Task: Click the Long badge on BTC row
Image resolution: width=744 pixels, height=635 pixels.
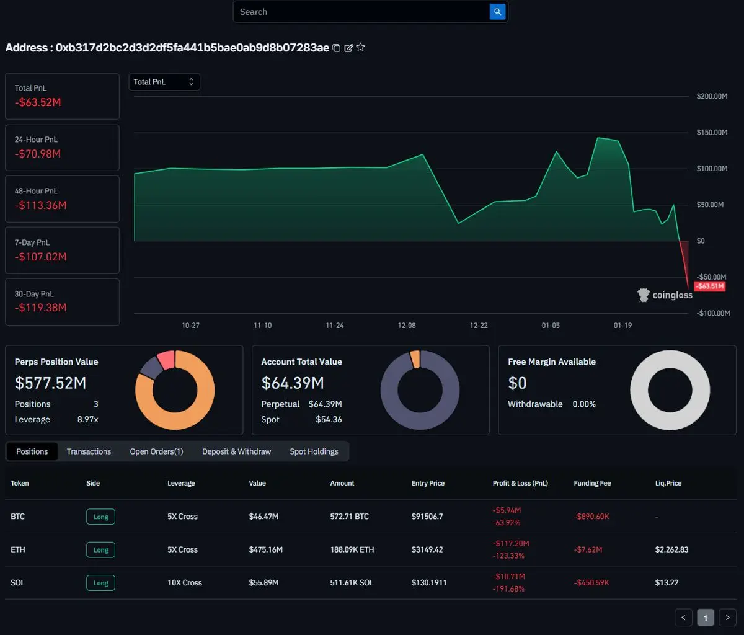Action: pyautogui.click(x=100, y=517)
